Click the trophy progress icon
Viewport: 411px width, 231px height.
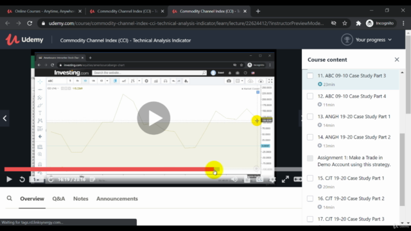coord(347,40)
